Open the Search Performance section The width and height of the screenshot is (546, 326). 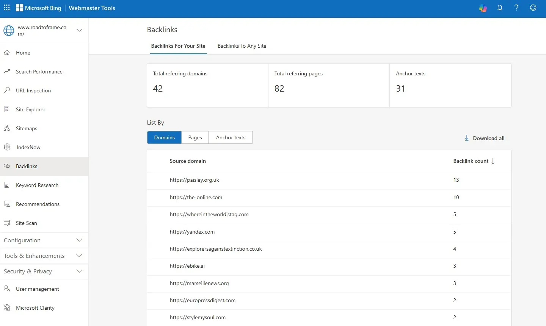[x=39, y=71]
